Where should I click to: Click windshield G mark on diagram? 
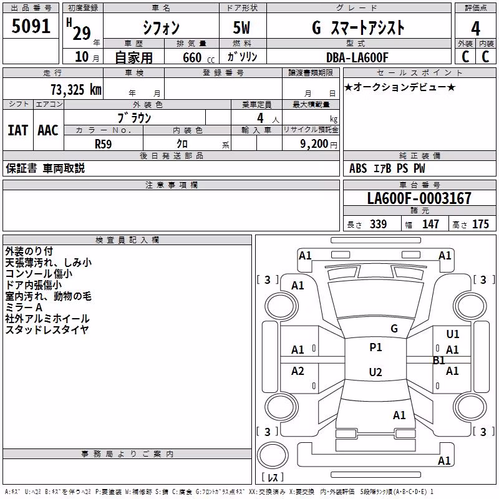[394, 328]
